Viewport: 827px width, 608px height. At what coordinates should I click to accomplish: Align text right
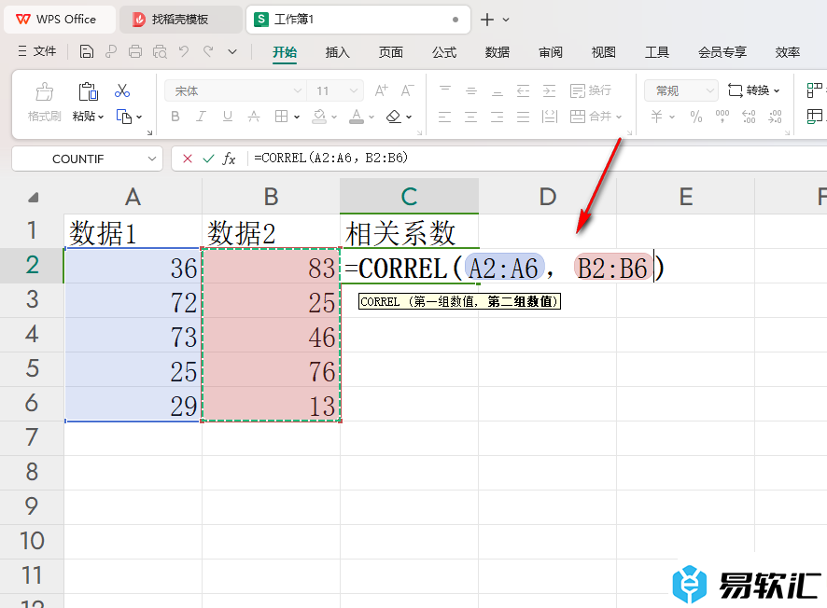pos(497,117)
